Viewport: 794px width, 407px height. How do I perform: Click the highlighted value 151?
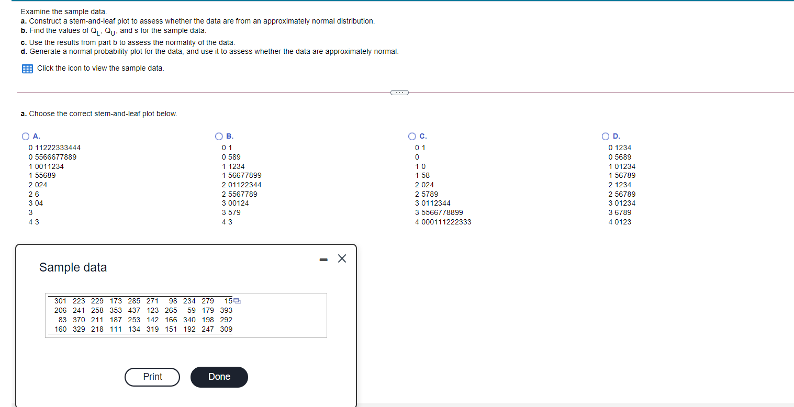(170, 329)
